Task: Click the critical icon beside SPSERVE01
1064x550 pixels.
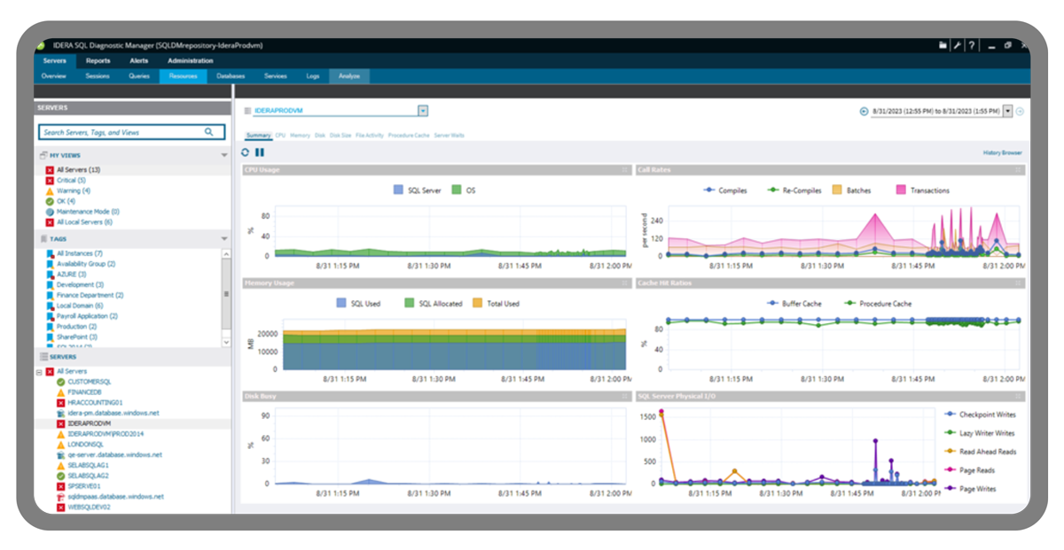Action: click(x=61, y=486)
